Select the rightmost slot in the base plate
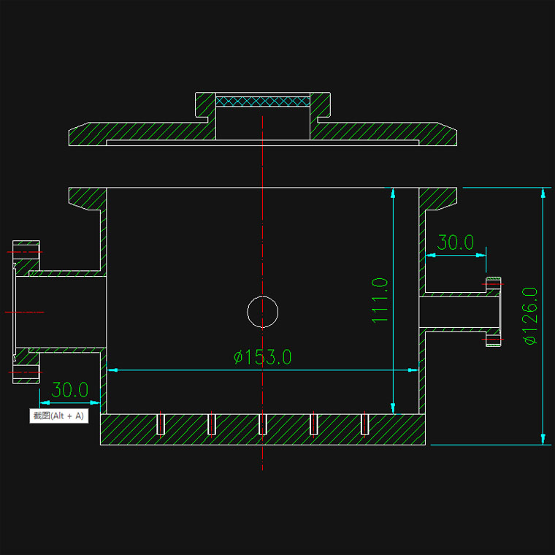The width and height of the screenshot is (555, 555). click(365, 424)
